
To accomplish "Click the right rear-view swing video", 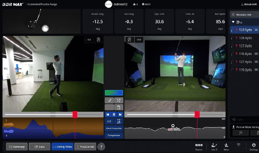I will [x=175, y=74].
